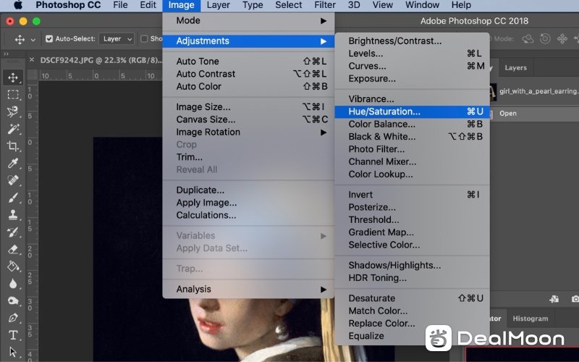Click Canvas Size in Image menu
This screenshot has height=362, width=579.
coord(248,119)
